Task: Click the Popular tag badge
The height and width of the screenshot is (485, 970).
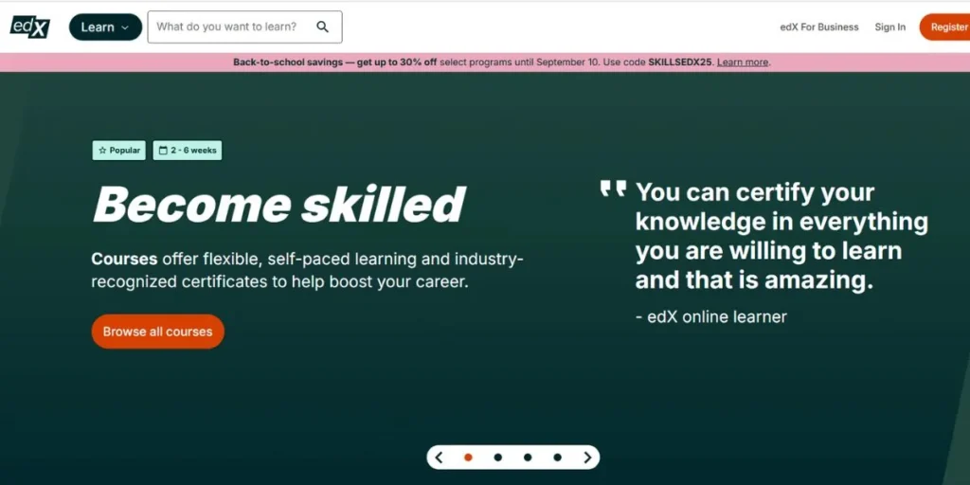Action: [x=118, y=151]
